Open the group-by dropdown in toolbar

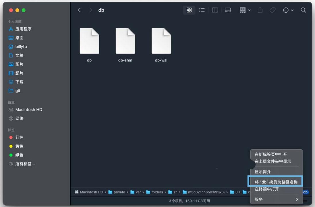coord(245,10)
